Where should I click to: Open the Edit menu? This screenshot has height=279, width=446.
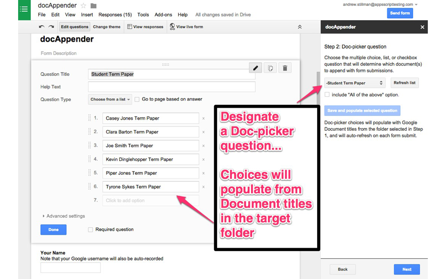click(x=55, y=15)
